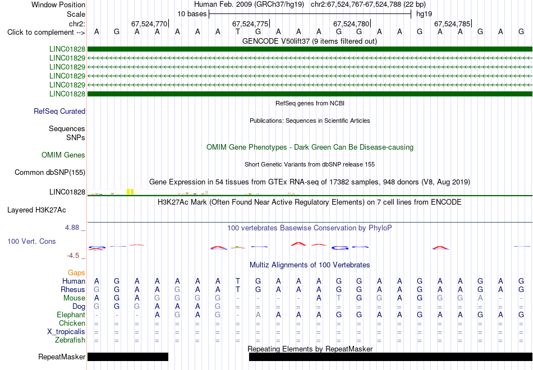Click the -4.5 lower PhyloP scale value
The width and height of the screenshot is (533, 370).
(73, 256)
